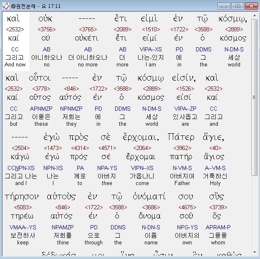Click the Korean gloss 거룩하신
This screenshot has height=259, width=260.
pyautogui.click(x=215, y=176)
